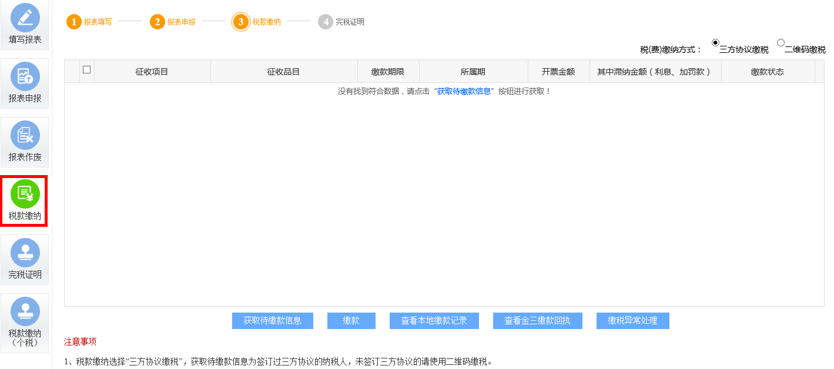Click the 开票金额 column header
Viewport: 834px width, 369px height.
[558, 72]
